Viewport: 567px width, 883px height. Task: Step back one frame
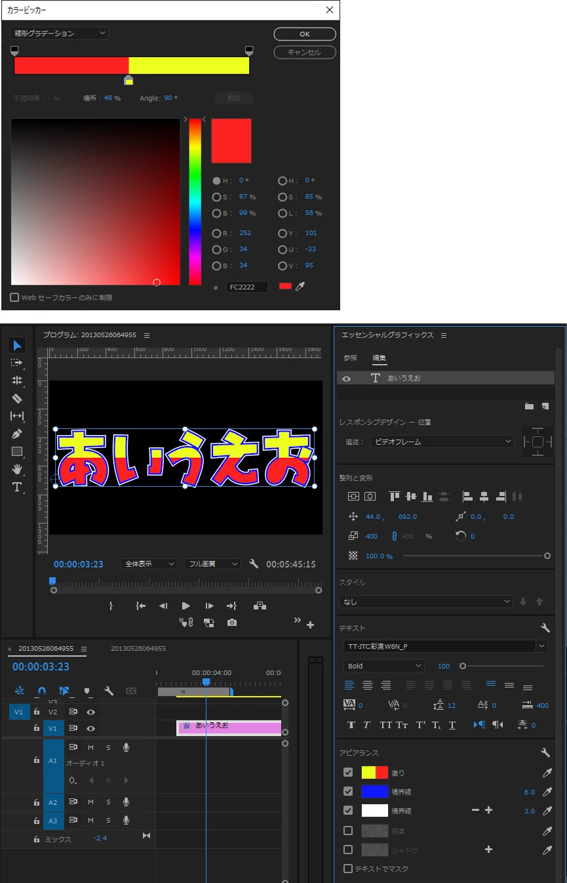click(163, 606)
